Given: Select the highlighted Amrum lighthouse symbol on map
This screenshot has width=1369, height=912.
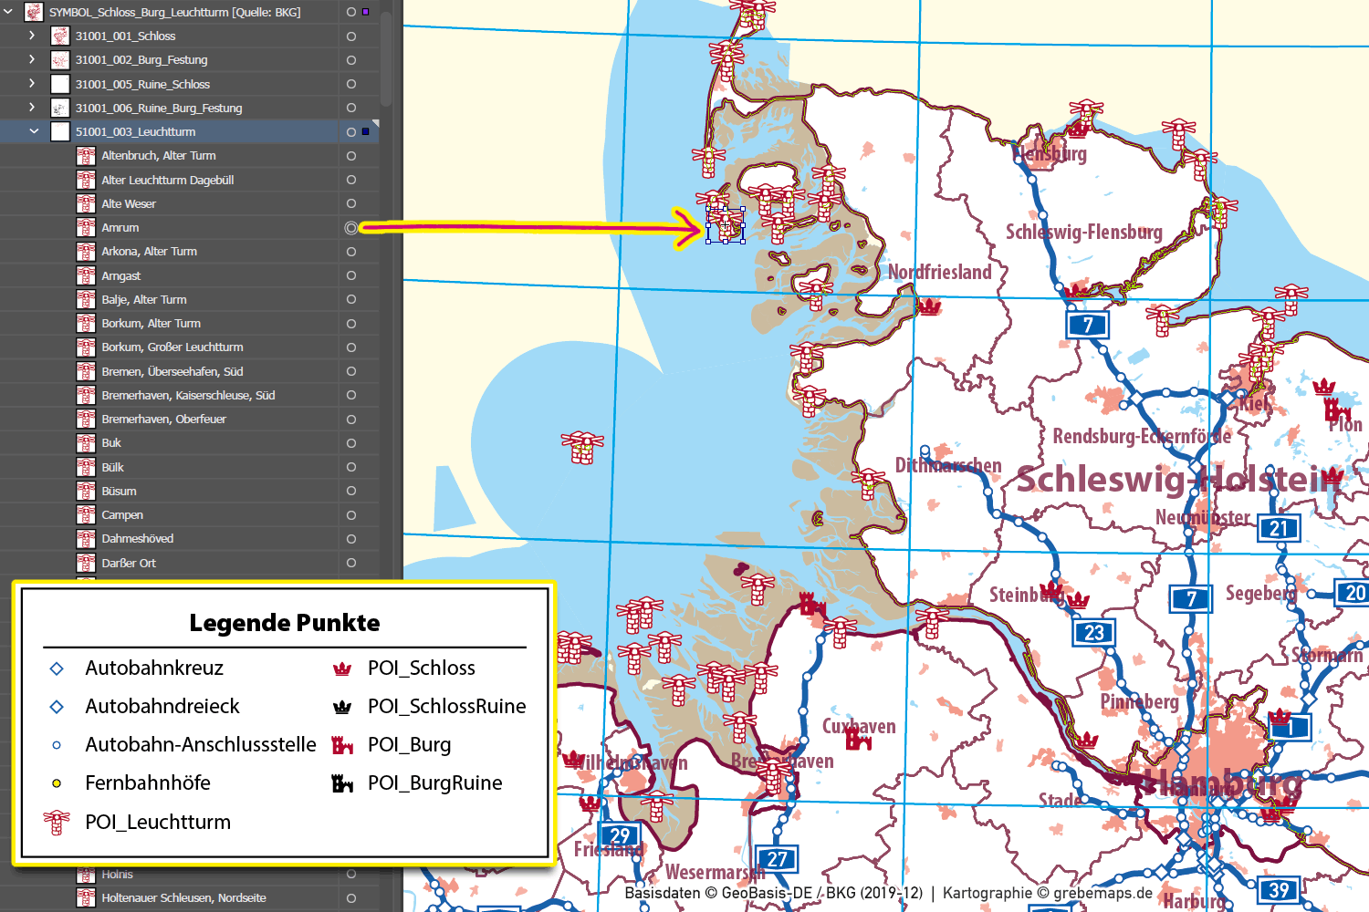Looking at the screenshot, I should tap(726, 224).
